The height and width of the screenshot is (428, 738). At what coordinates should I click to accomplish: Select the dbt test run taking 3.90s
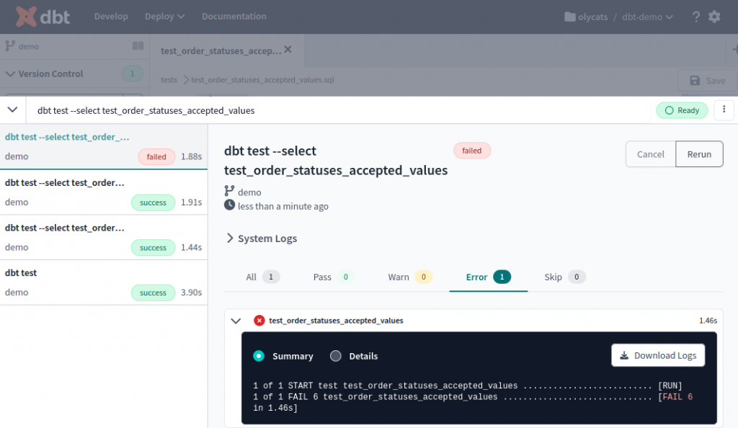(x=104, y=282)
